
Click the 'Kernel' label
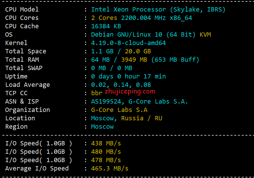click(x=16, y=43)
